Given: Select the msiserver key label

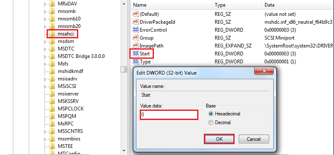Looking at the screenshot, I should pyautogui.click(x=68, y=94).
